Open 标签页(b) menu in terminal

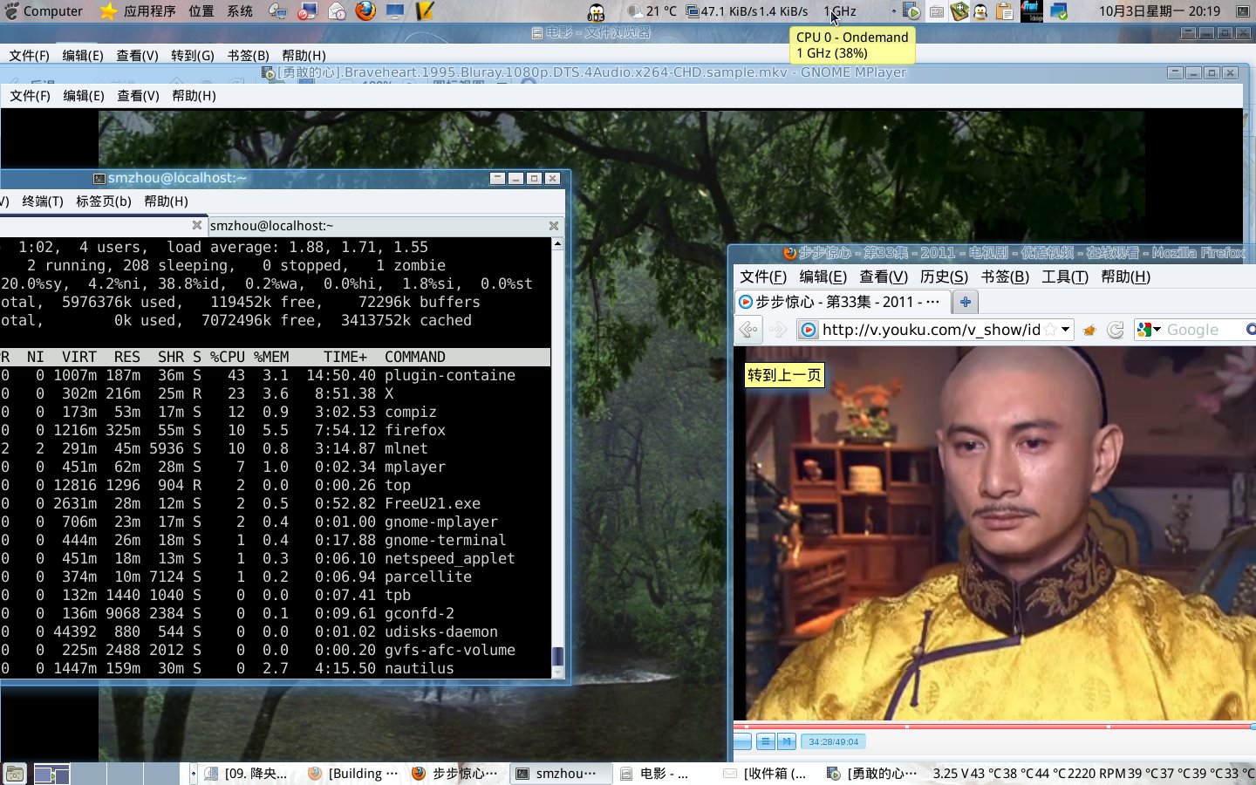[x=103, y=201]
